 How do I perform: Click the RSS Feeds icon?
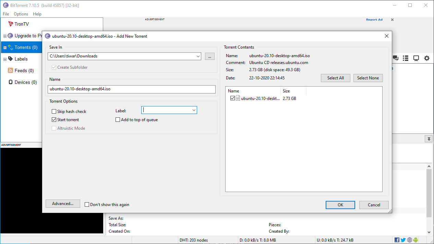[11, 70]
